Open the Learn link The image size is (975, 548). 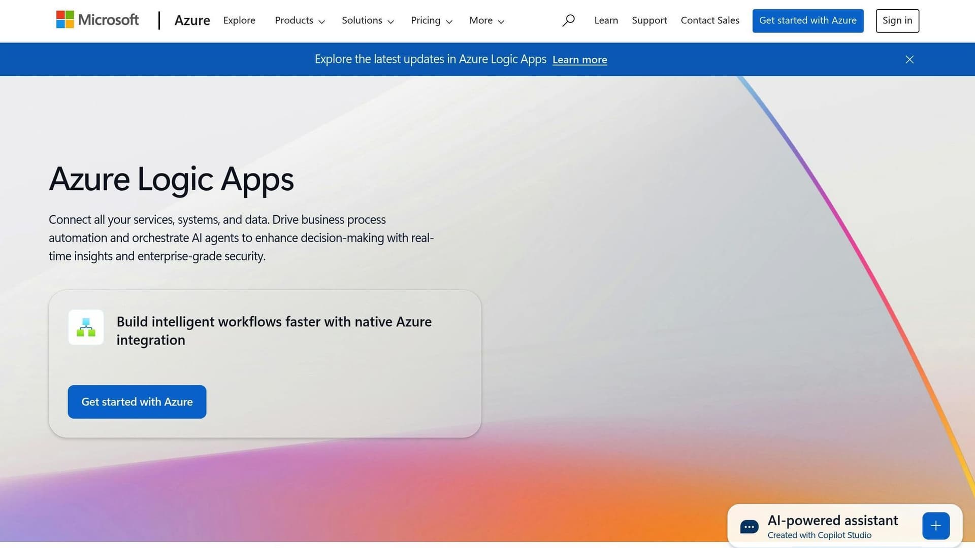(x=605, y=20)
